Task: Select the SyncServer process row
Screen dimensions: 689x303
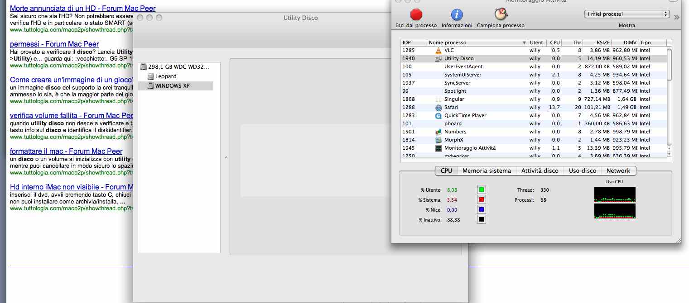Action: point(534,83)
